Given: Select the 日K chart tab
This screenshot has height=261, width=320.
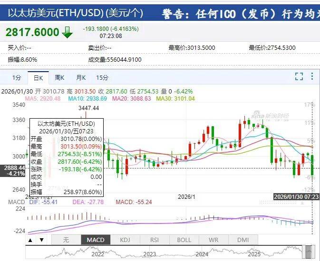Looking at the screenshot, I should tap(38, 78).
